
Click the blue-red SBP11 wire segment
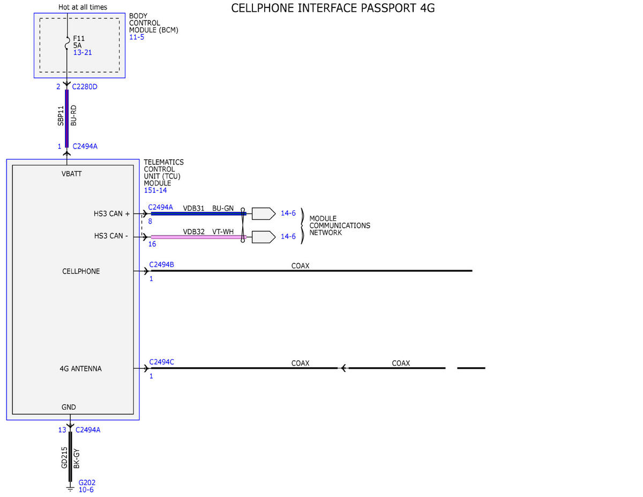[67, 118]
